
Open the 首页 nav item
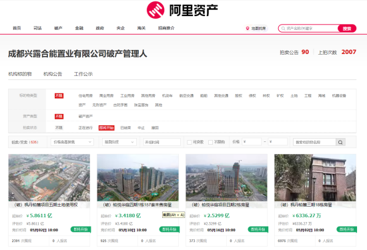click(17, 28)
